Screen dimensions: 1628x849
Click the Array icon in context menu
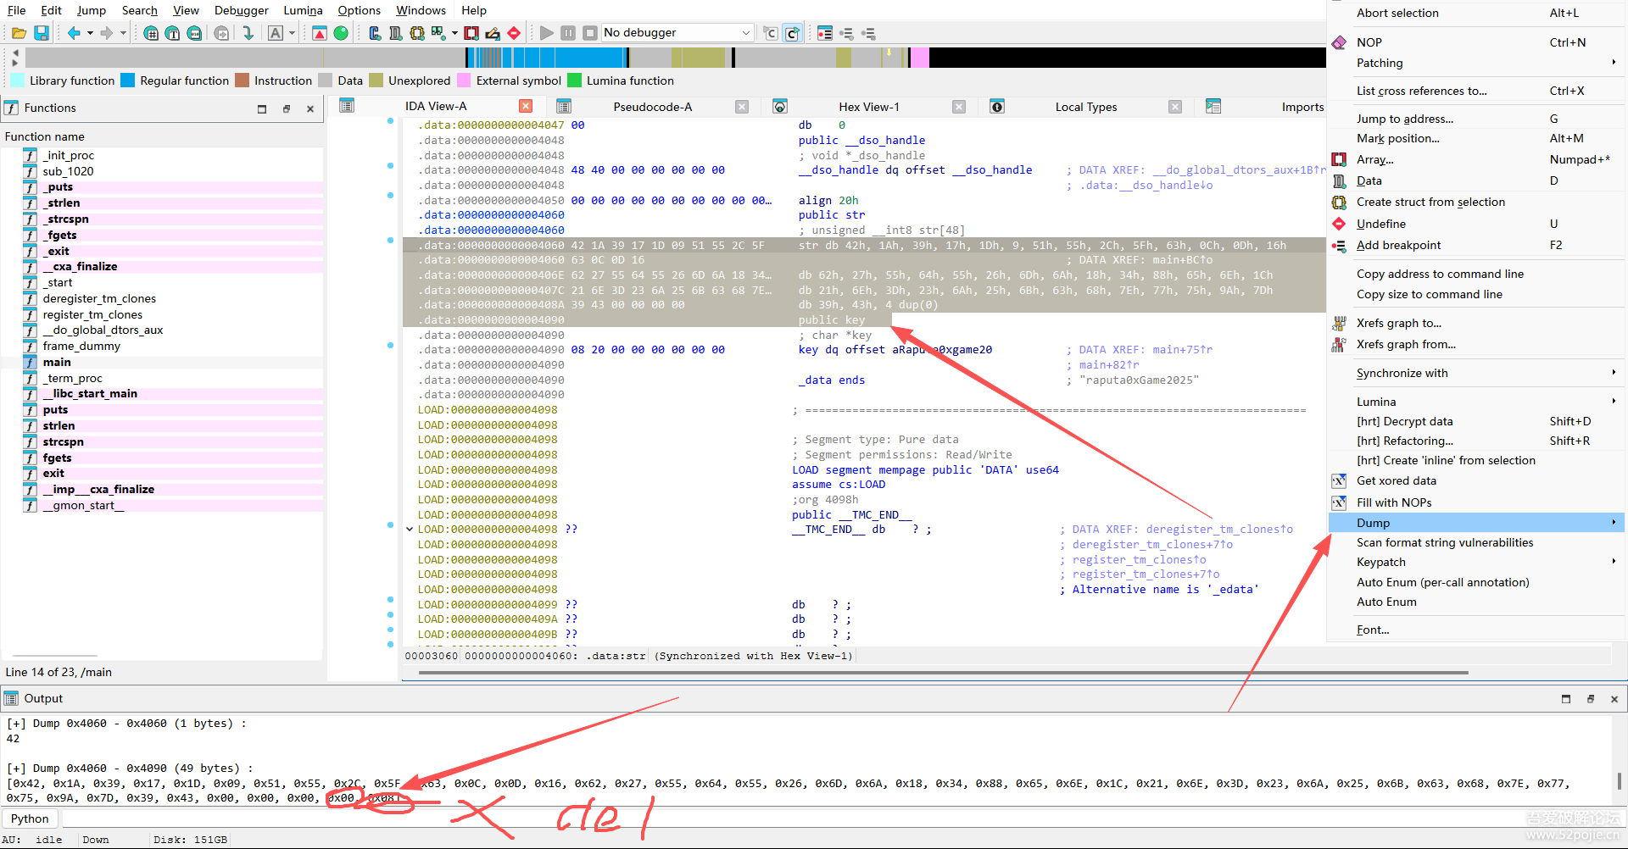[x=1339, y=159]
